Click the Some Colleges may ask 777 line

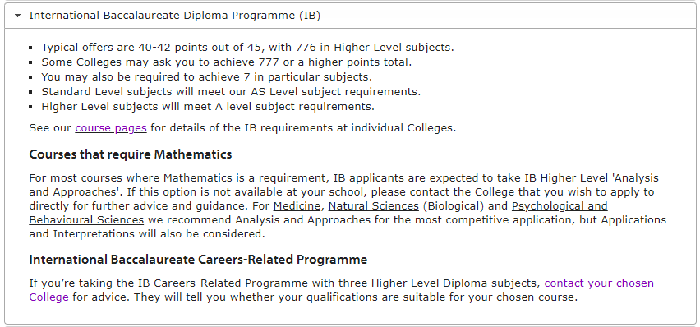coord(227,62)
